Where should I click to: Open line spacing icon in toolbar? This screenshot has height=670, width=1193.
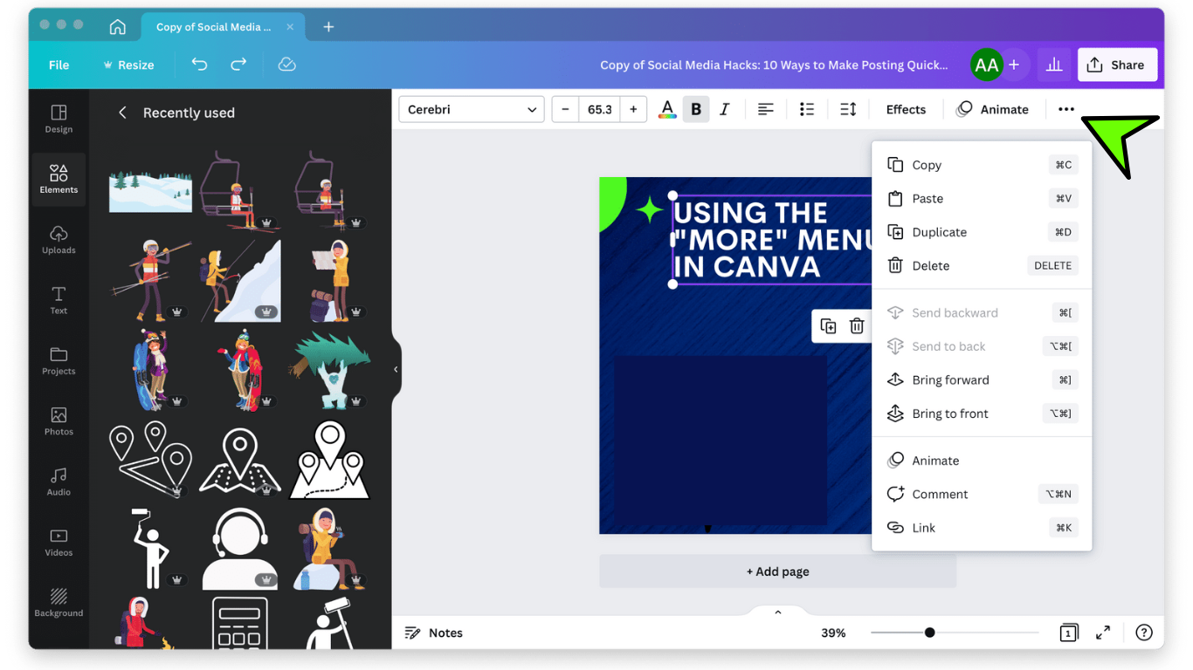point(848,109)
